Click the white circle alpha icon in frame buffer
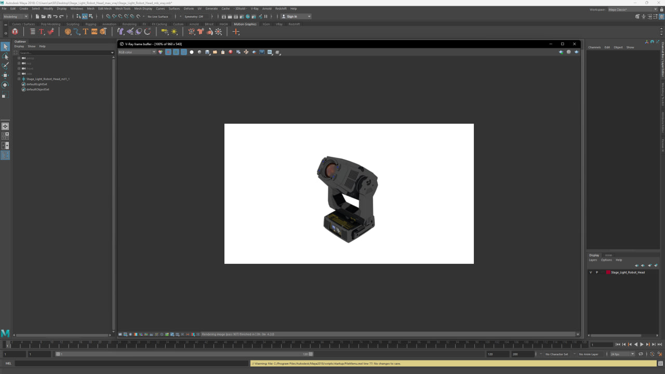 (192, 52)
